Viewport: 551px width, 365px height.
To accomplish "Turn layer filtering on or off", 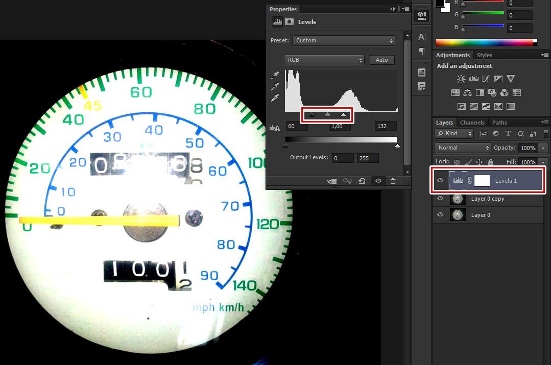I will pyautogui.click(x=546, y=134).
